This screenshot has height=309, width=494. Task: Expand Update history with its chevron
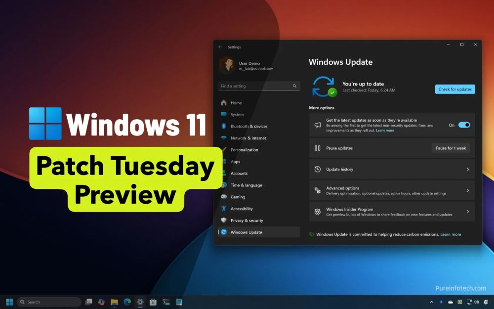point(468,169)
